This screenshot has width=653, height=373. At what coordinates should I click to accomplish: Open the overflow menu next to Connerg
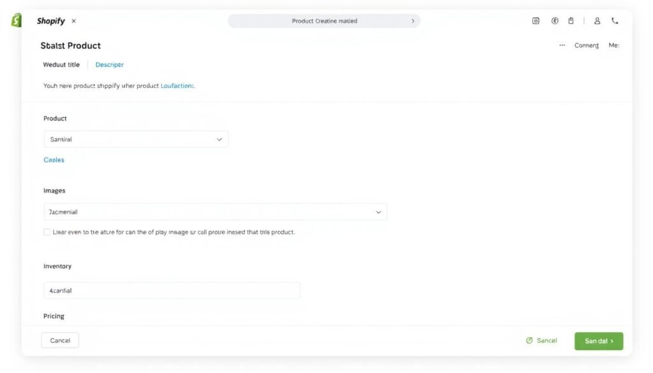562,45
